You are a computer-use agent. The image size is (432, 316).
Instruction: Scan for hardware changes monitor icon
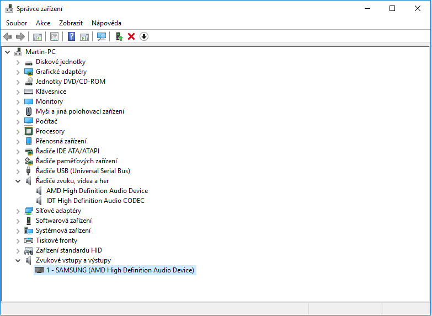(102, 36)
